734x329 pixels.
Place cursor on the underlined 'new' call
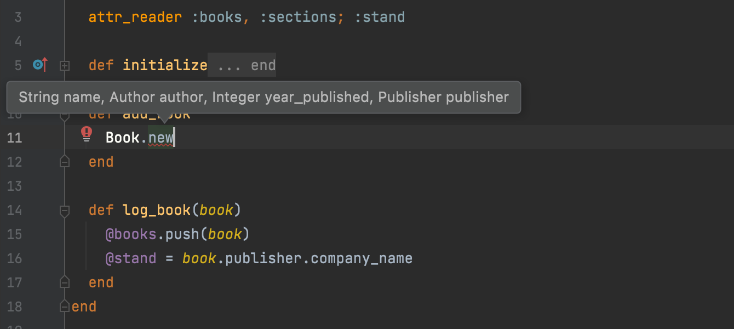pyautogui.click(x=160, y=138)
